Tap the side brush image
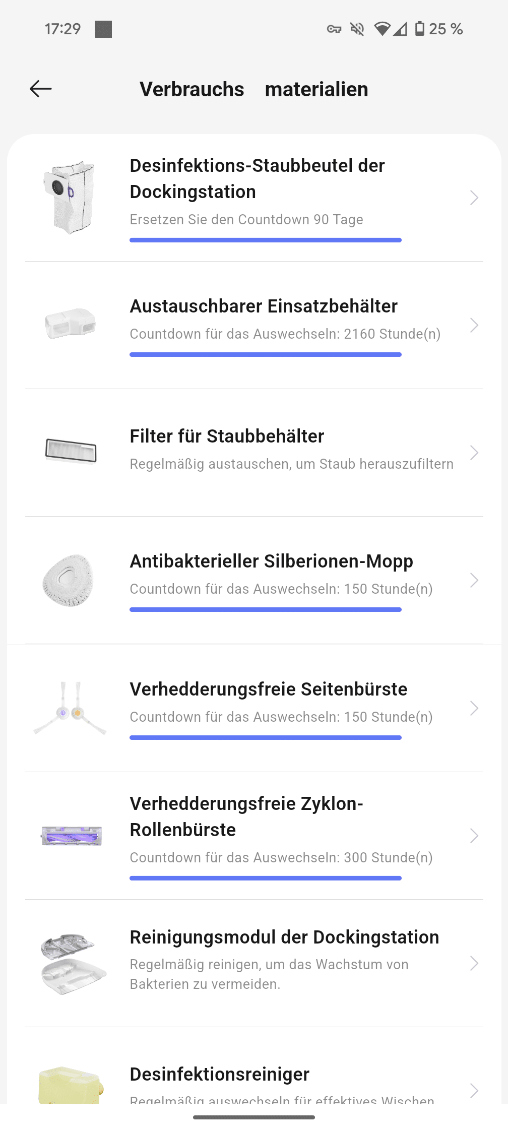 [70, 708]
